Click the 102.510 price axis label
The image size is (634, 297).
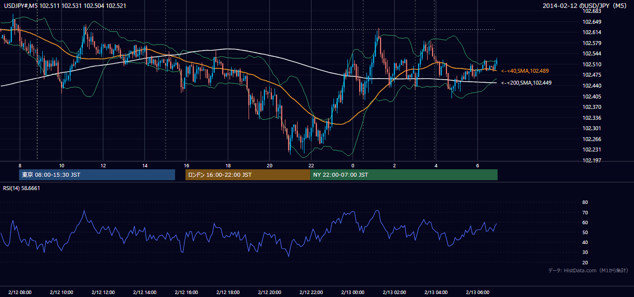click(592, 64)
